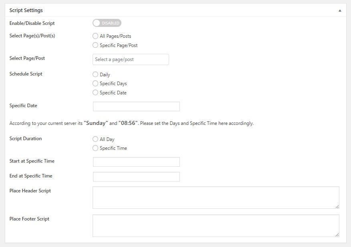Choose Specific Time script duration
The width and height of the screenshot is (351, 247).
95,148
